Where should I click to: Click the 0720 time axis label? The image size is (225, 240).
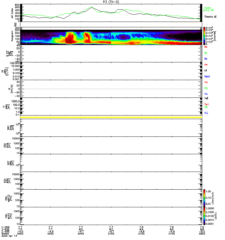click(x=141, y=234)
